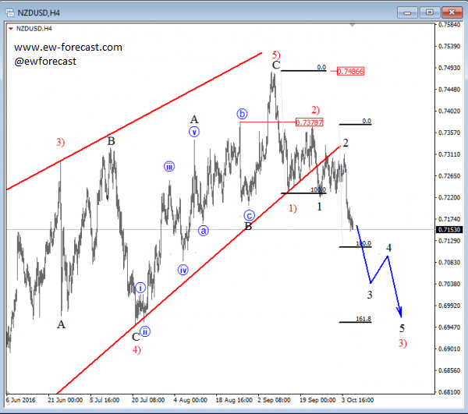Click the 0.0 Fibonacci label above wave 2
This screenshot has height=414, width=468.
[x=367, y=121]
